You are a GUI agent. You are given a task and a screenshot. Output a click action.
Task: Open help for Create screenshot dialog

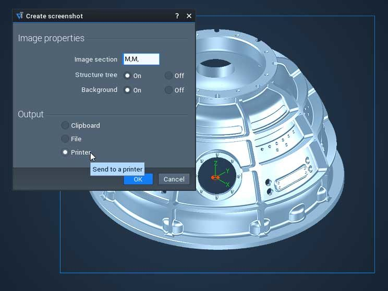177,16
